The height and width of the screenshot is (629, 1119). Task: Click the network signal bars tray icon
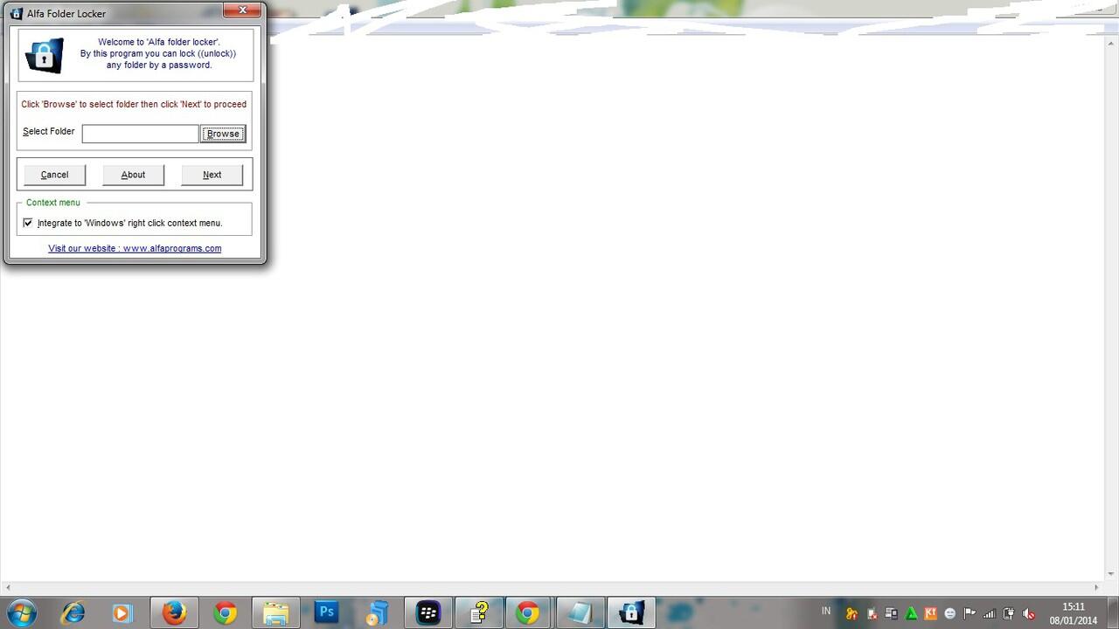pos(990,613)
